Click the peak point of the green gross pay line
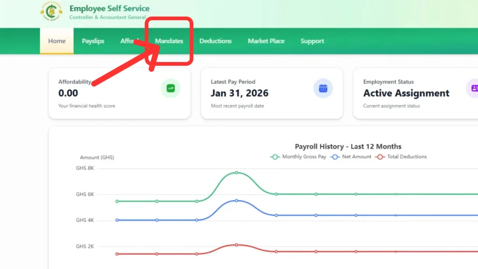Viewport: 478px width, 269px height. tap(237, 173)
